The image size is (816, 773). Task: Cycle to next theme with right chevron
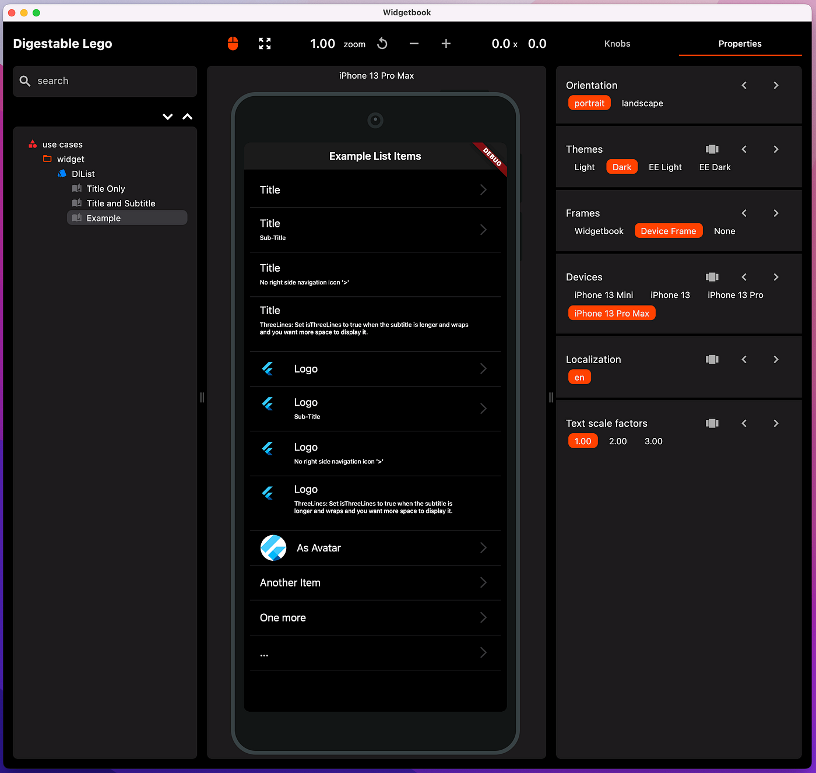pyautogui.click(x=776, y=149)
